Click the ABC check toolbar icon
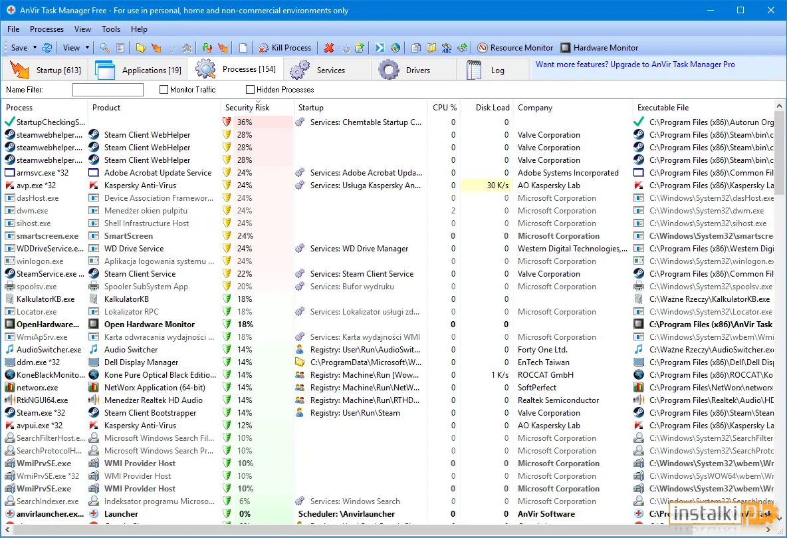Viewport: 787px width, 538px height. 447,48
